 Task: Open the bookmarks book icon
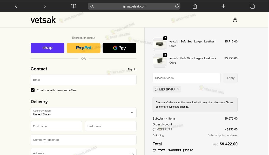tap(73, 6)
